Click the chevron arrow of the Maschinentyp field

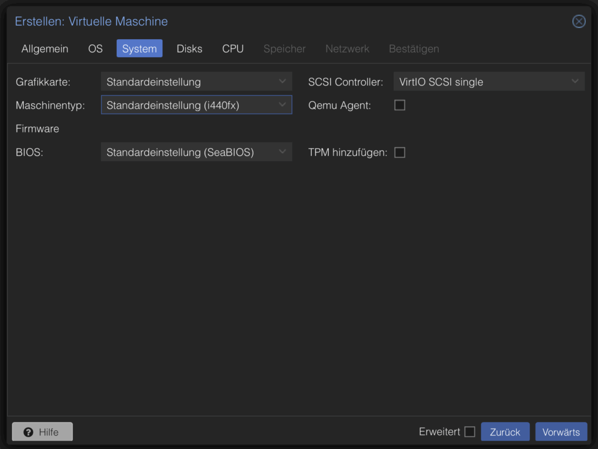tap(283, 105)
